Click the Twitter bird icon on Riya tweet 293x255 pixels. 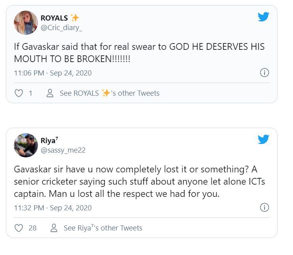pos(263,140)
